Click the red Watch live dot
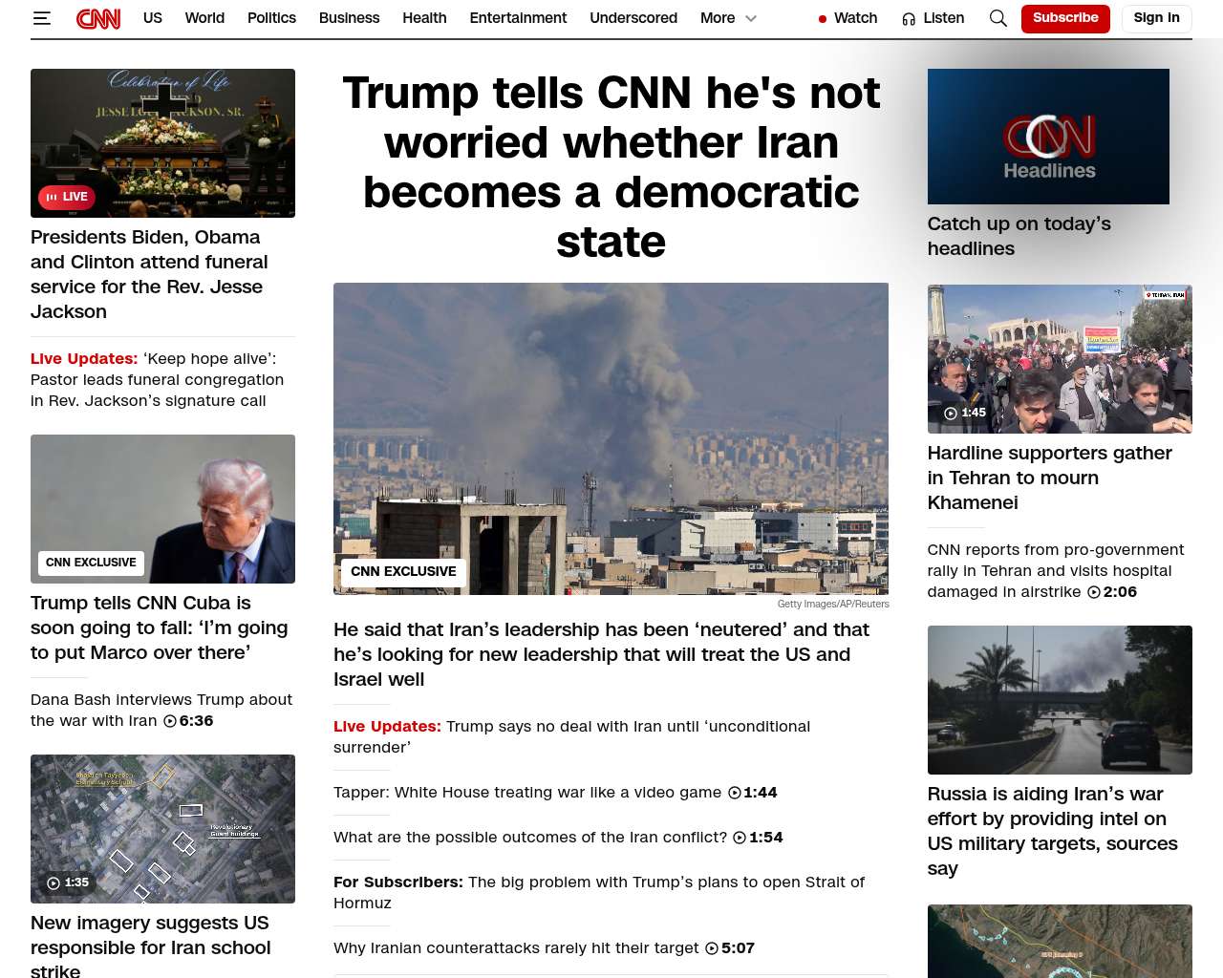Viewport: 1223px width, 978px height. pyautogui.click(x=822, y=19)
